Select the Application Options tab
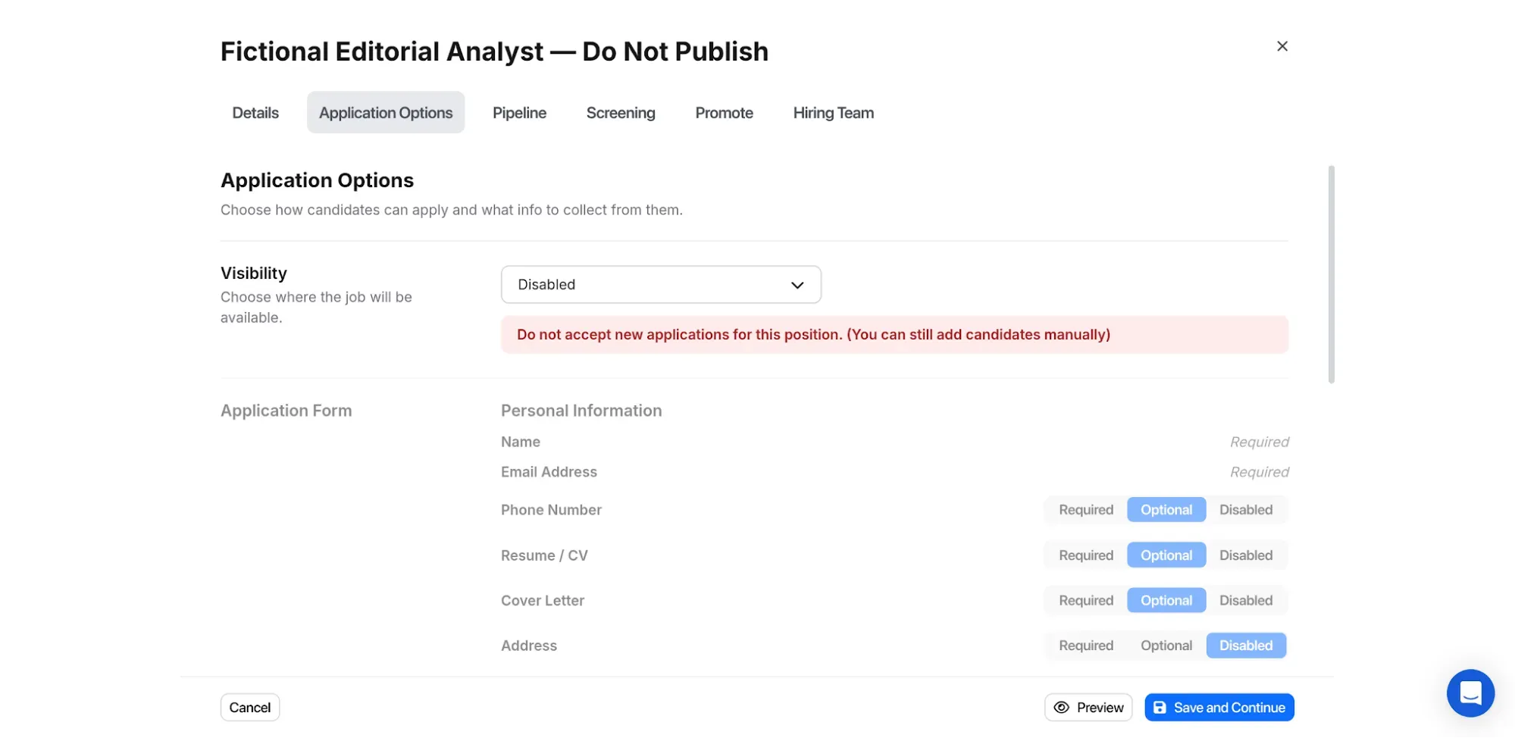The image size is (1515, 738). [x=386, y=112]
